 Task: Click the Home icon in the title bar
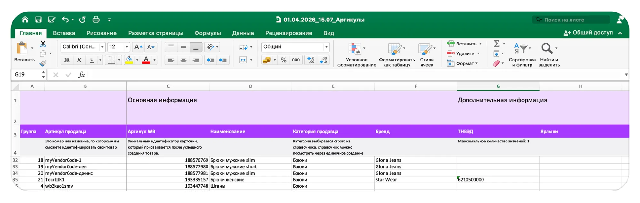point(25,20)
